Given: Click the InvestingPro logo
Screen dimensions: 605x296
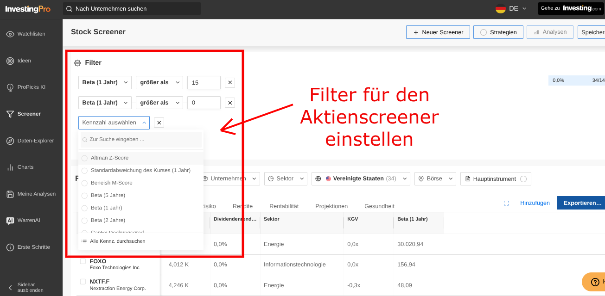Looking at the screenshot, I should tap(28, 9).
